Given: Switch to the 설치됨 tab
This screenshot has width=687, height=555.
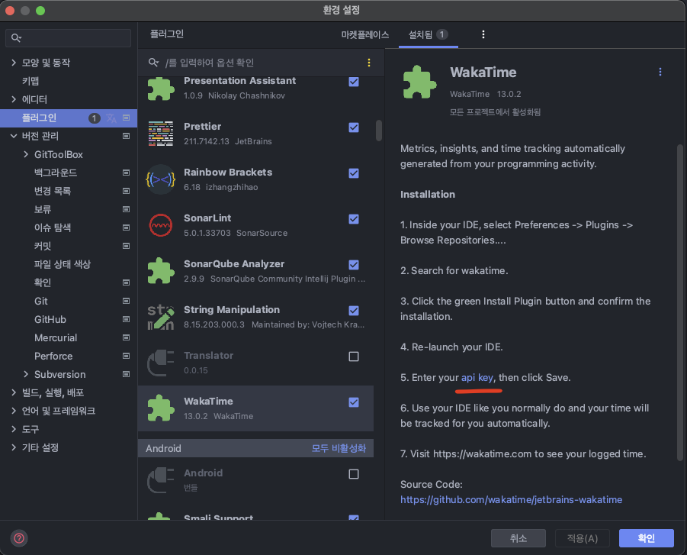Looking at the screenshot, I should (x=428, y=34).
